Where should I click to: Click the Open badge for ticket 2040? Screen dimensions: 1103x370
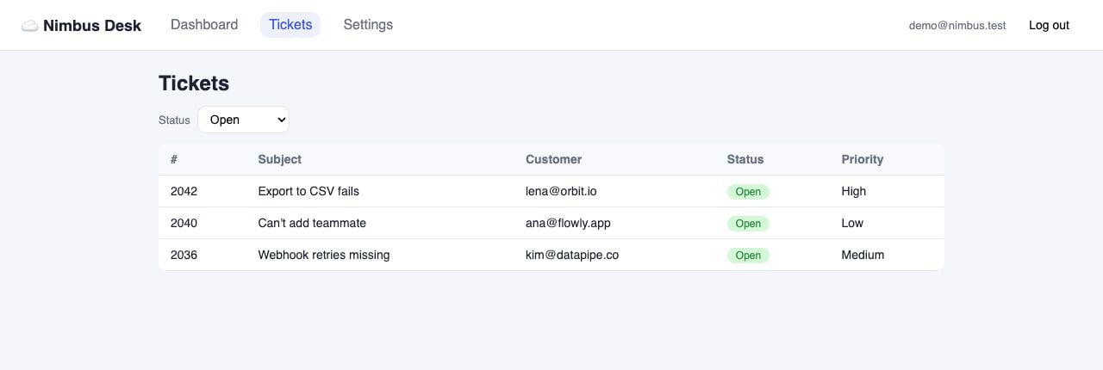tap(748, 223)
